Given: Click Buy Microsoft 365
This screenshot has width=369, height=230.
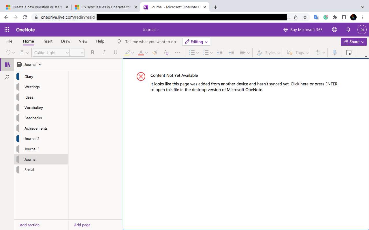Looking at the screenshot, I should (x=303, y=30).
